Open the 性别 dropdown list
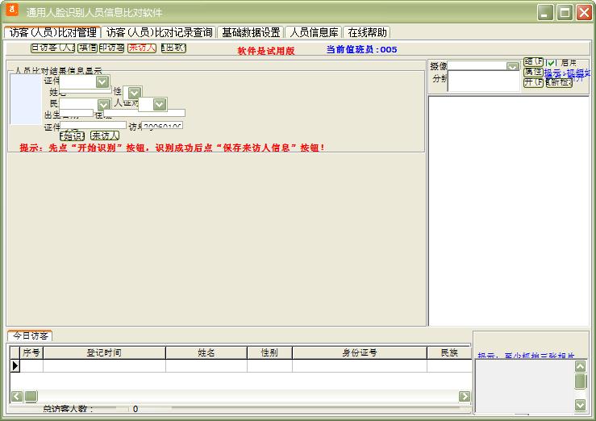Screen dimensions: 596x421 coord(134,93)
